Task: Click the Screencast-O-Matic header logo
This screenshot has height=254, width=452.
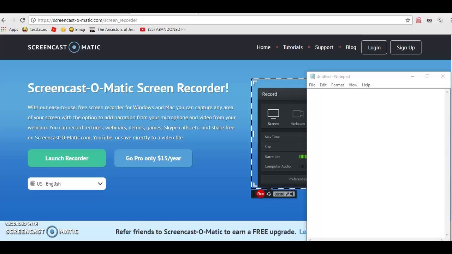Action: tap(64, 47)
